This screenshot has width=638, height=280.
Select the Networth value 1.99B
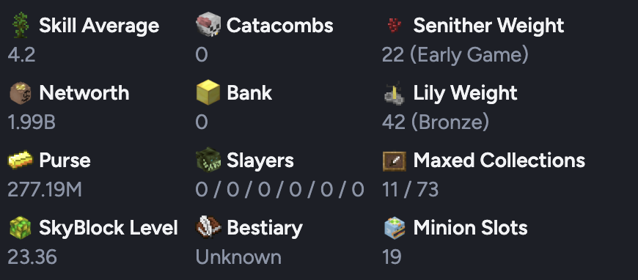32,122
